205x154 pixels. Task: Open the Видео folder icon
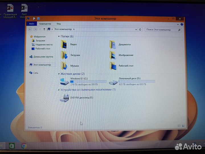[x=64, y=44]
